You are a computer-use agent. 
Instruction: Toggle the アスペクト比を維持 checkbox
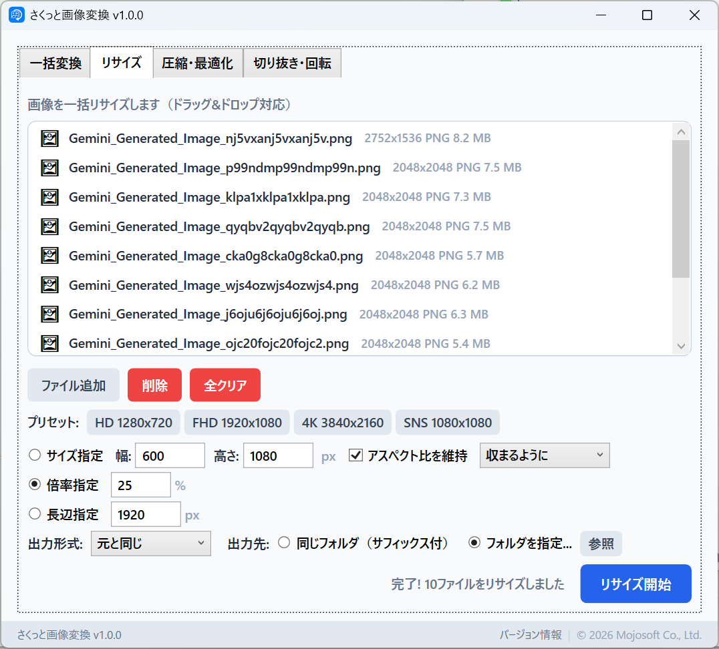point(356,456)
